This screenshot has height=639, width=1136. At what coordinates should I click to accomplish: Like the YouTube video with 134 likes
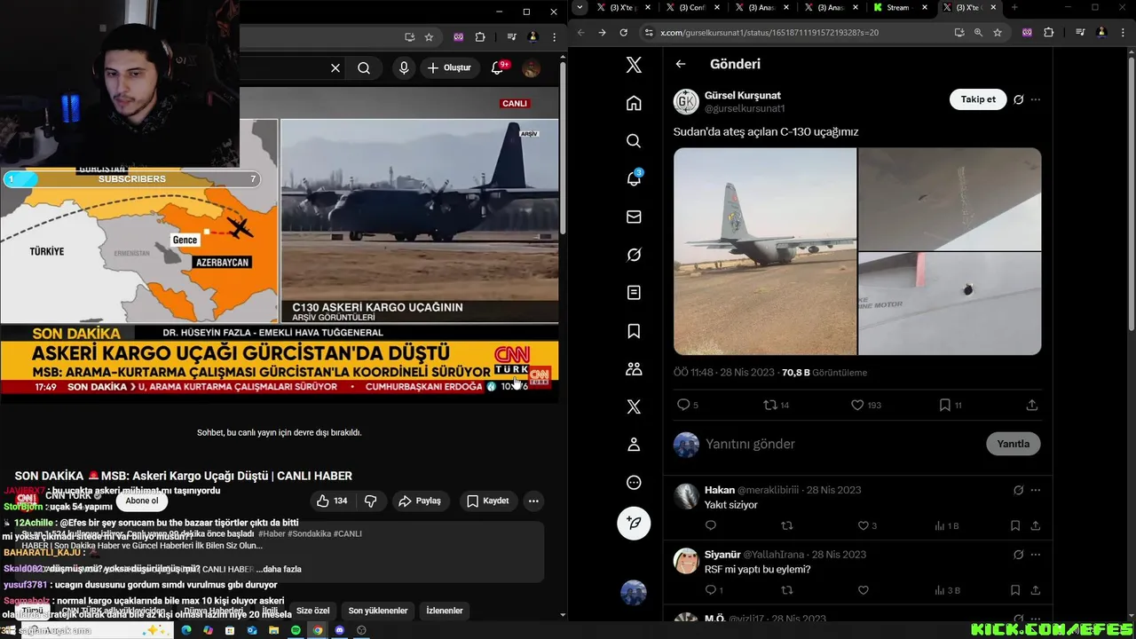[333, 501]
